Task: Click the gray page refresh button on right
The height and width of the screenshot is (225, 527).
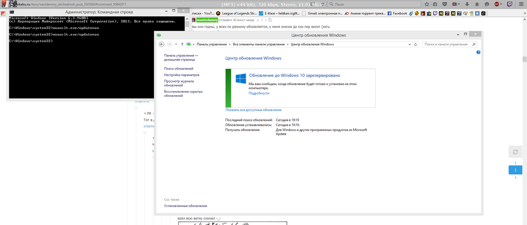Action: point(515,151)
